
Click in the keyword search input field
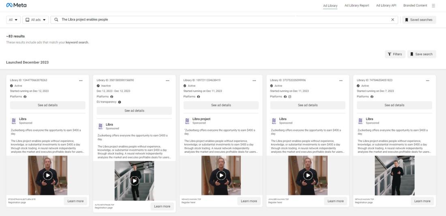click(225, 19)
